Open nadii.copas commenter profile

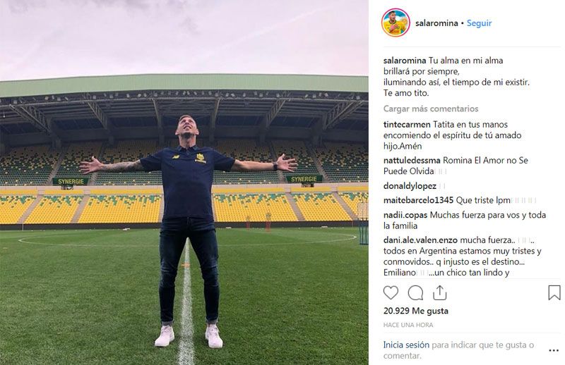[x=405, y=215]
